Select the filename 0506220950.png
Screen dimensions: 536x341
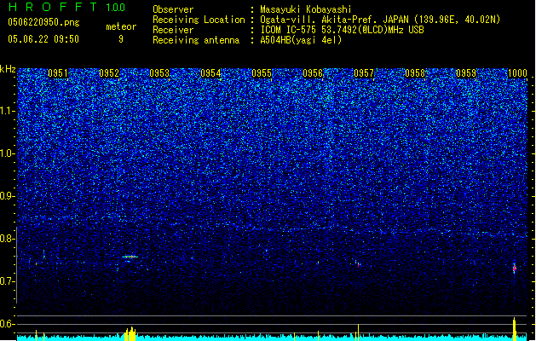43,22
